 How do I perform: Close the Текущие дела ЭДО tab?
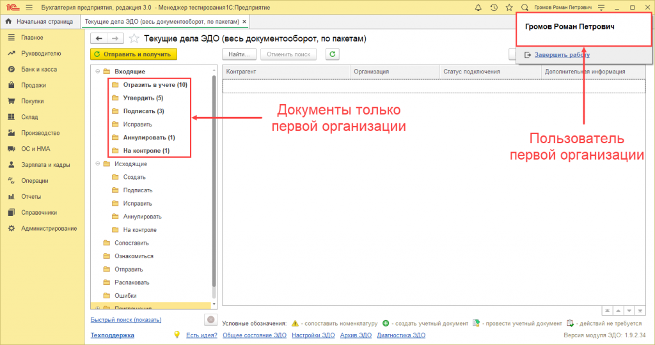244,21
